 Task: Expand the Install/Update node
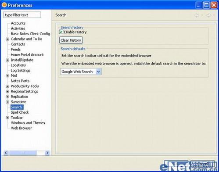tap(7, 60)
